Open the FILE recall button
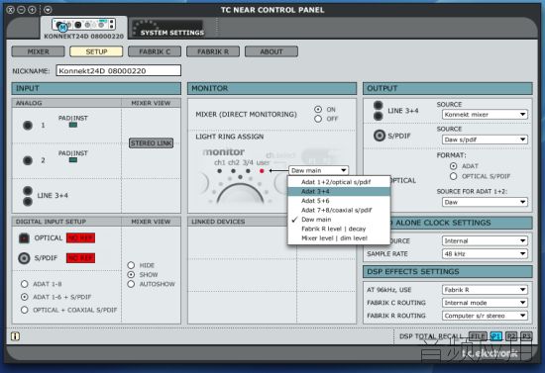Image resolution: width=545 pixels, height=373 pixels. point(478,335)
